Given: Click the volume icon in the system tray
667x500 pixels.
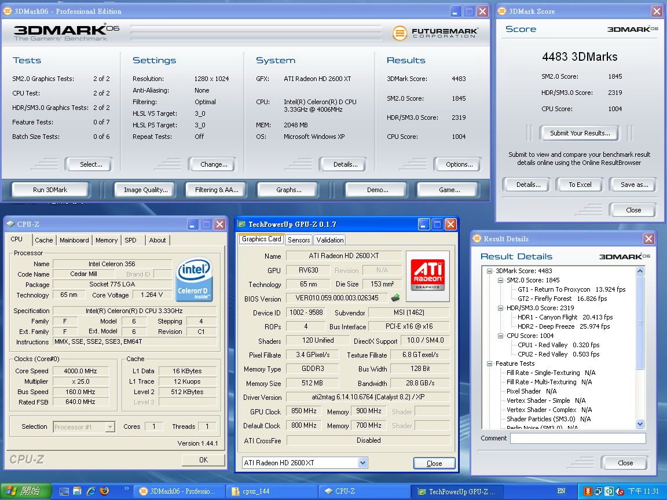Looking at the screenshot, I should pos(620,491).
